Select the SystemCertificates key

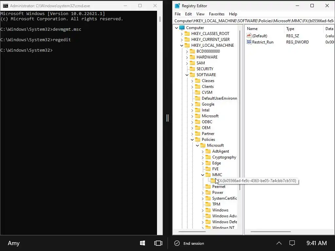pos(224,198)
